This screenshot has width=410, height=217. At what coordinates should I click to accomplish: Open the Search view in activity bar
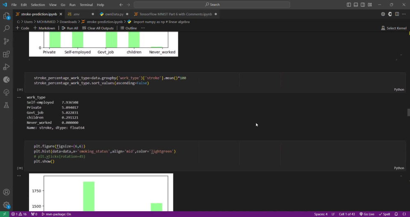[x=6, y=28]
